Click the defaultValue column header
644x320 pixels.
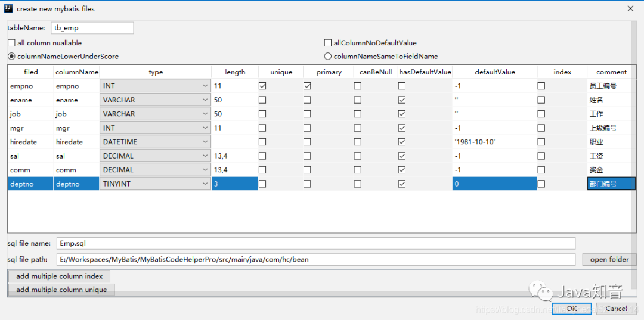(x=494, y=72)
